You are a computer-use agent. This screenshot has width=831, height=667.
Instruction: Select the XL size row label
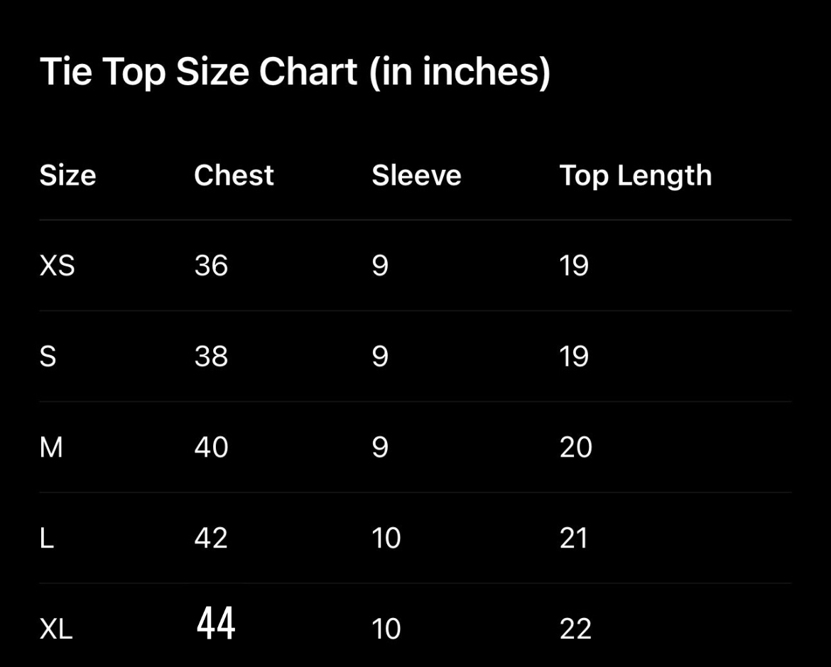[56, 629]
